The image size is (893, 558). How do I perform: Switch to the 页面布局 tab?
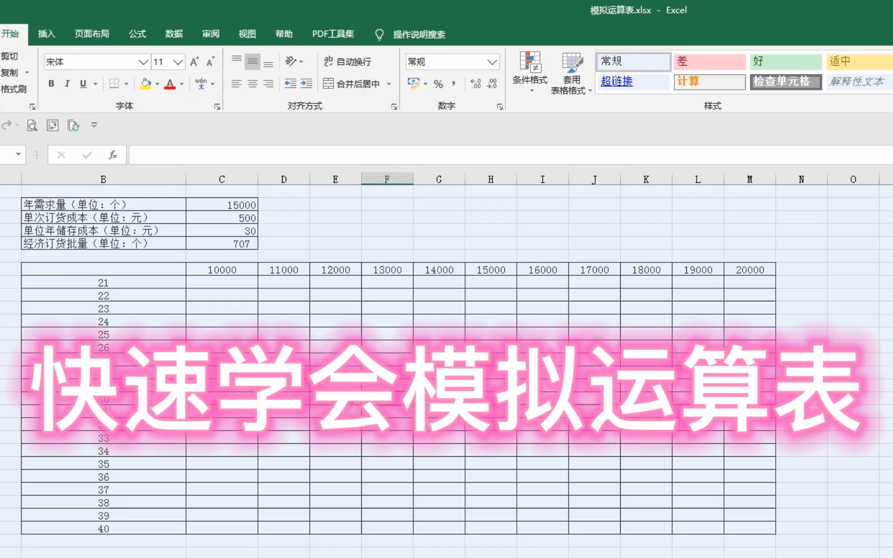click(92, 34)
